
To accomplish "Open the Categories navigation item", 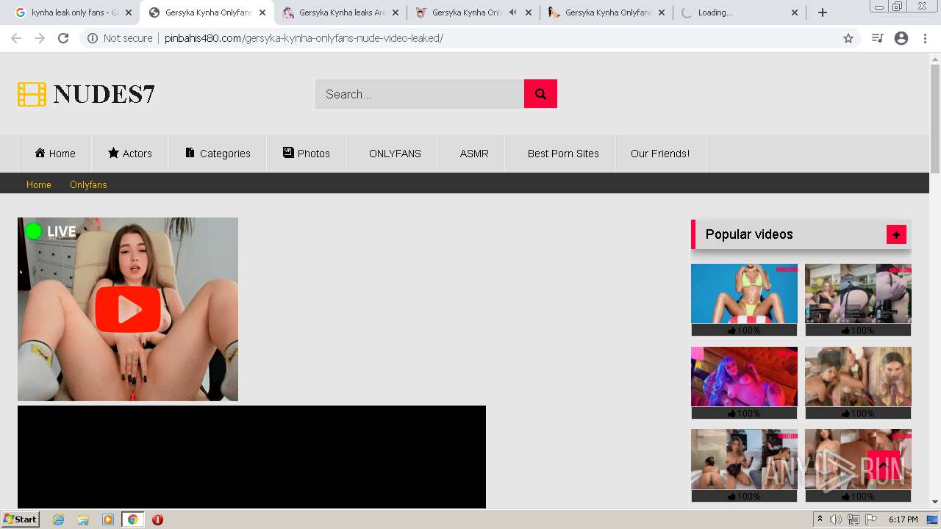I will click(x=218, y=154).
